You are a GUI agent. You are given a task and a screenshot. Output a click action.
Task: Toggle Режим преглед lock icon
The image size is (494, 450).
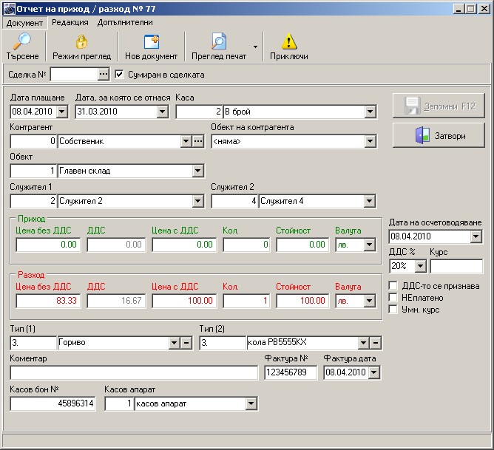tap(81, 42)
